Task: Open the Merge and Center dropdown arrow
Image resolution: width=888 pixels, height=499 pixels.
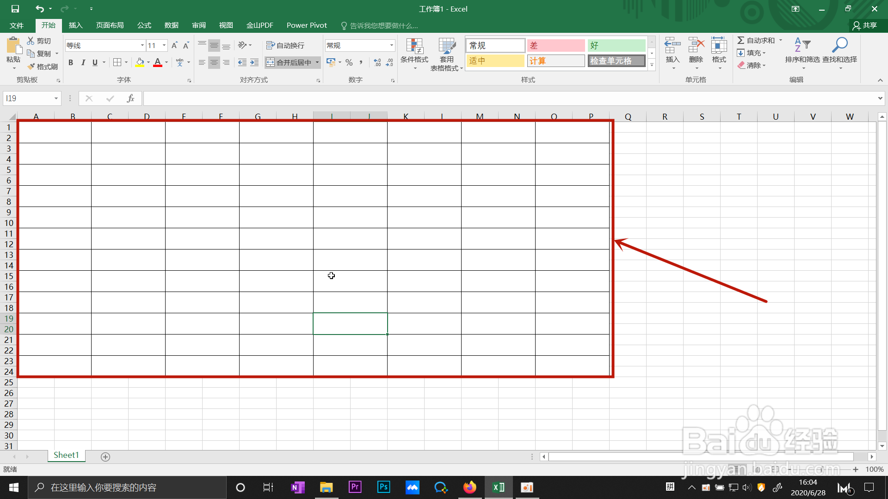Action: coord(317,62)
